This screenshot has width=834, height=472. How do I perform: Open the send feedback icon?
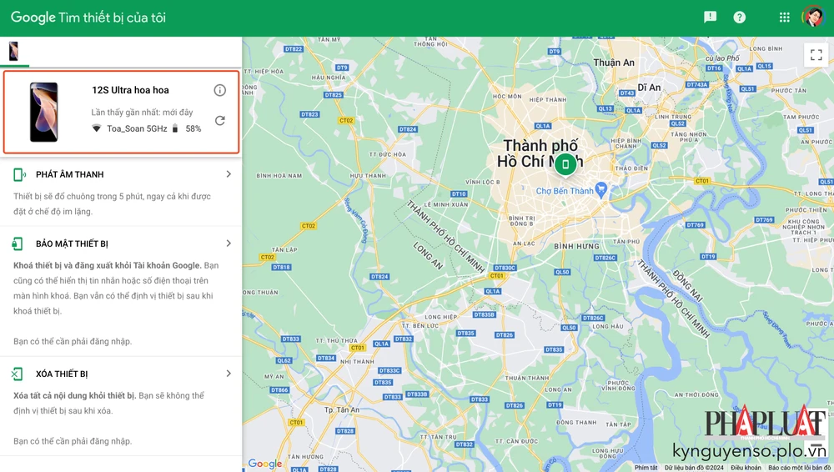[710, 18]
